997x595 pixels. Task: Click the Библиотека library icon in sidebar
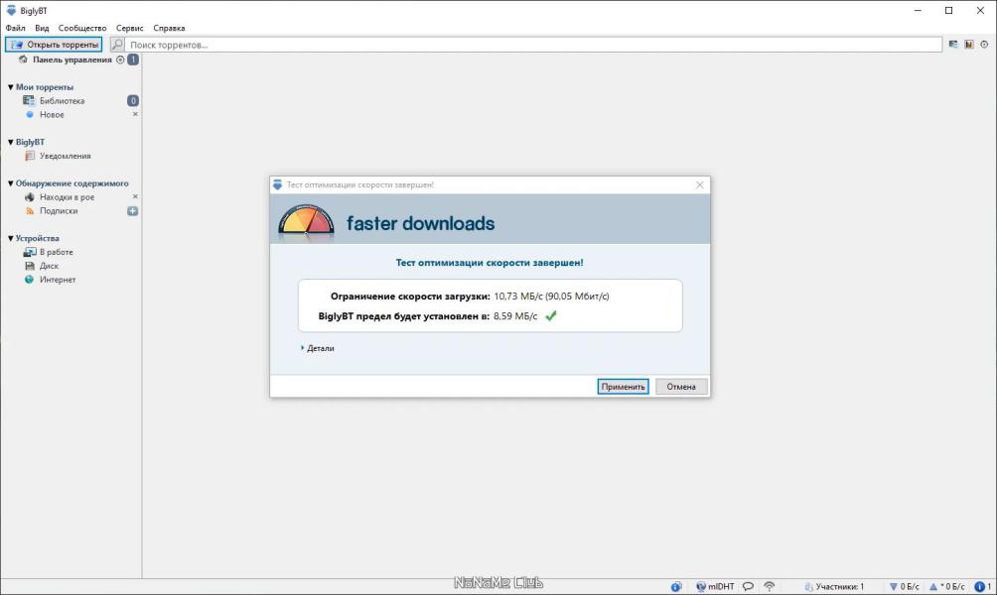coord(29,100)
